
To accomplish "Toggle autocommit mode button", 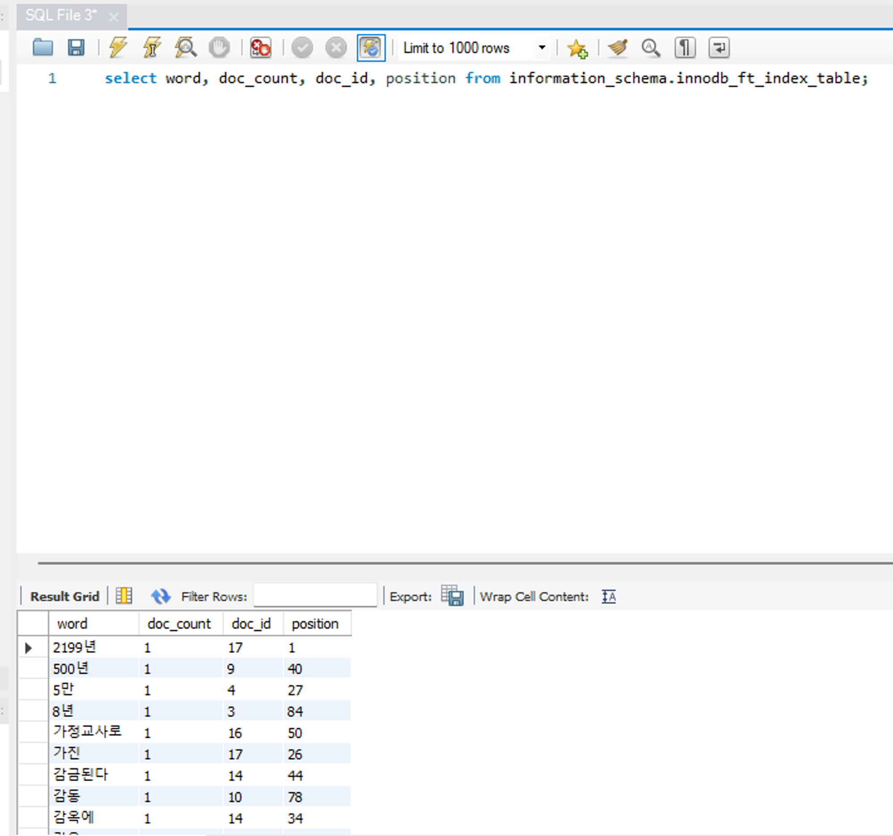I will click(x=371, y=47).
